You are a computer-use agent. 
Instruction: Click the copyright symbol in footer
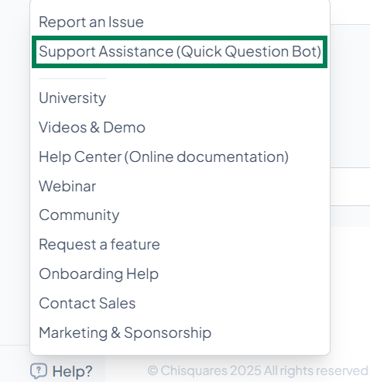(x=152, y=370)
